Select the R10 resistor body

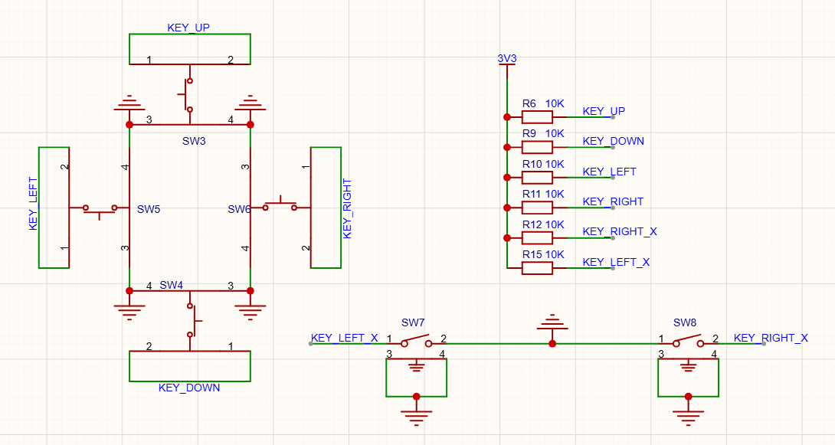[537, 177]
